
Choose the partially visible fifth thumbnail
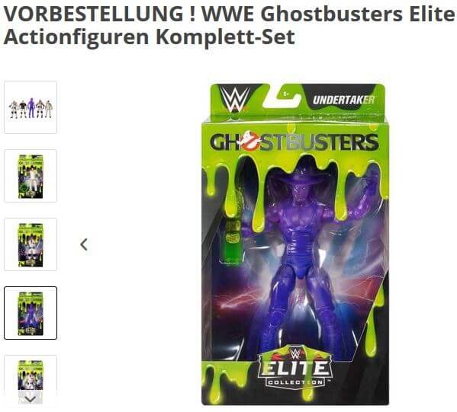pos(31,375)
